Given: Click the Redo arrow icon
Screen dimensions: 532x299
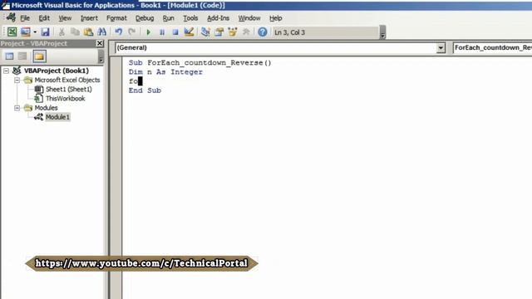Looking at the screenshot, I should coord(131,32).
